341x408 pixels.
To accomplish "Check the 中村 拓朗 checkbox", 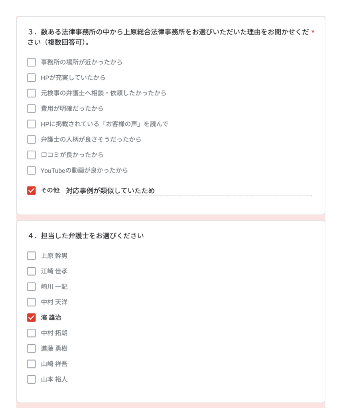I will point(32,333).
